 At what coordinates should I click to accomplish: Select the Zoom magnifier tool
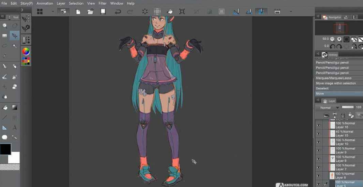click(5, 25)
